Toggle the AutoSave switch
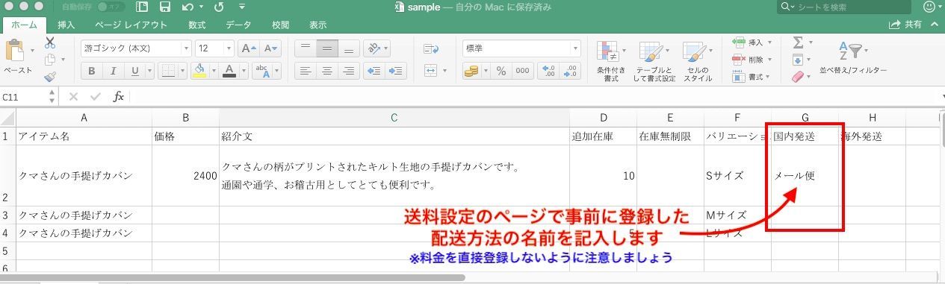Image resolution: width=945 pixels, height=284 pixels. pos(111,7)
